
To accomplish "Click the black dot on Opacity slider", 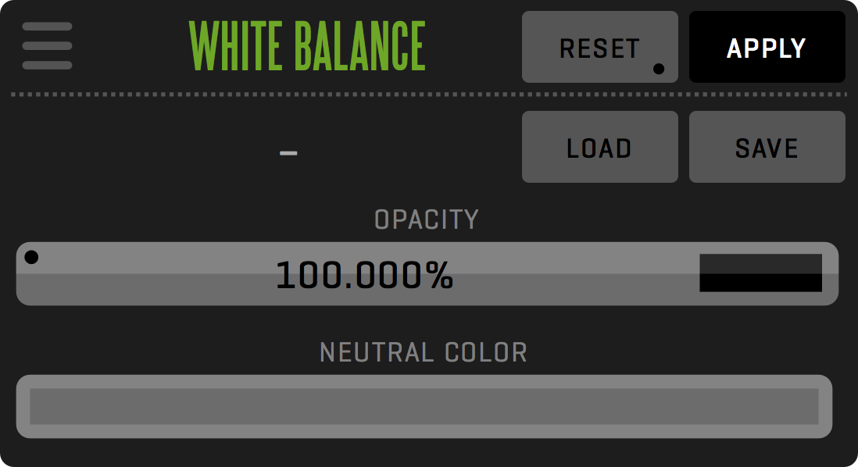I will (x=31, y=258).
